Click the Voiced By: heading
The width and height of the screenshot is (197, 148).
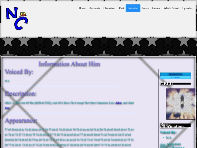19,72
